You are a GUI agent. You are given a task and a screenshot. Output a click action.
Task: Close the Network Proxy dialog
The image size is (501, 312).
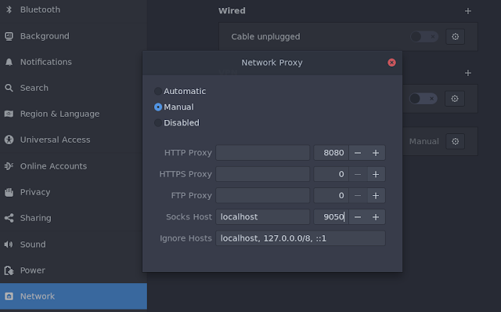[391, 63]
